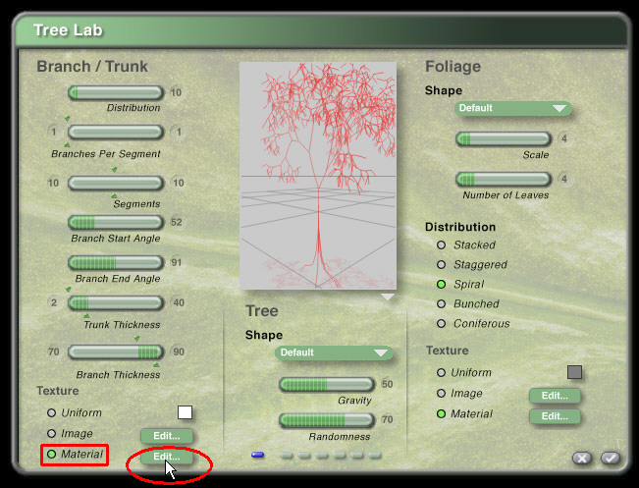639x488 pixels.
Task: Adjust the Trunk Thickness slider
Action: pos(116,302)
